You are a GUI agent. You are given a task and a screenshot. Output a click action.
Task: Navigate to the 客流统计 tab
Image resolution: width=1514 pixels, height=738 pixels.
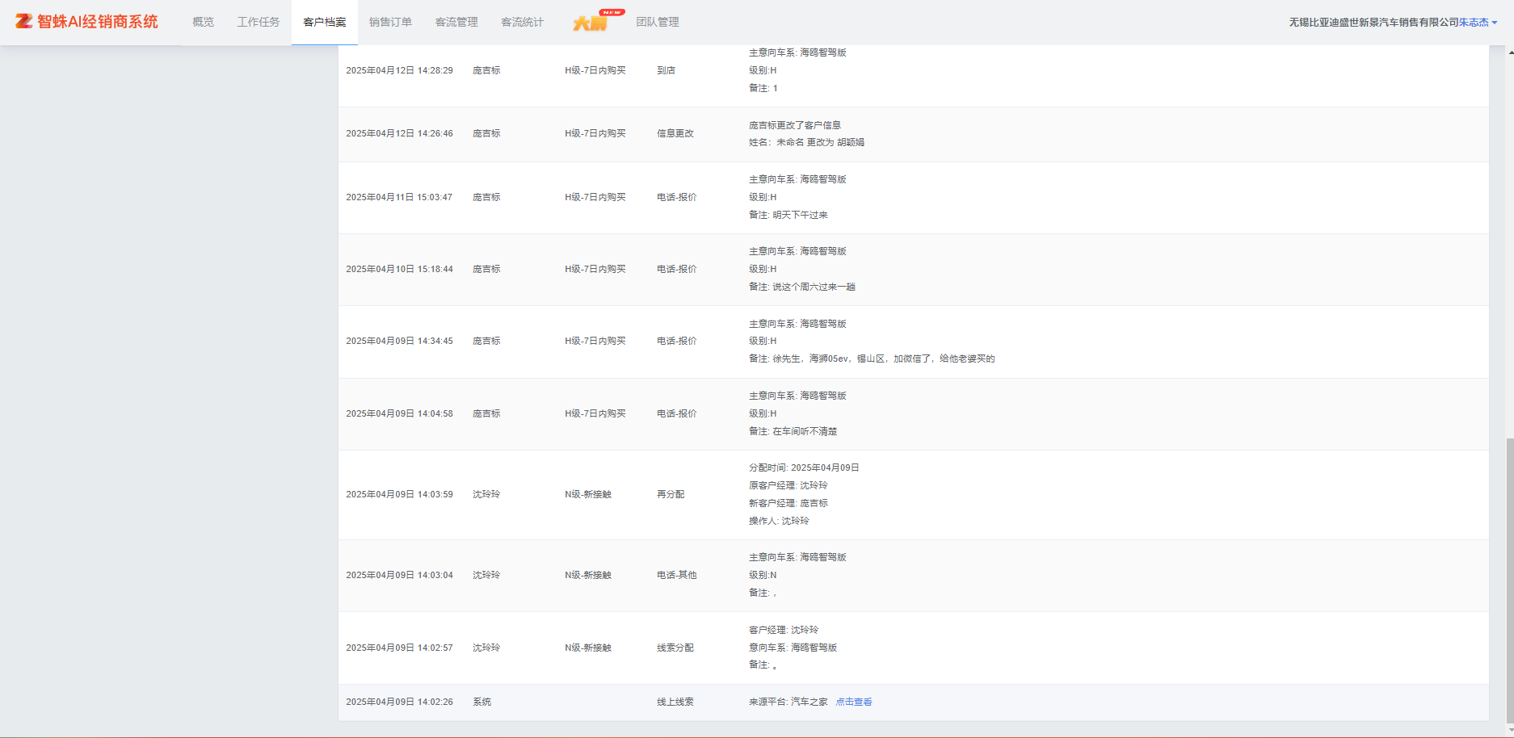click(x=522, y=23)
